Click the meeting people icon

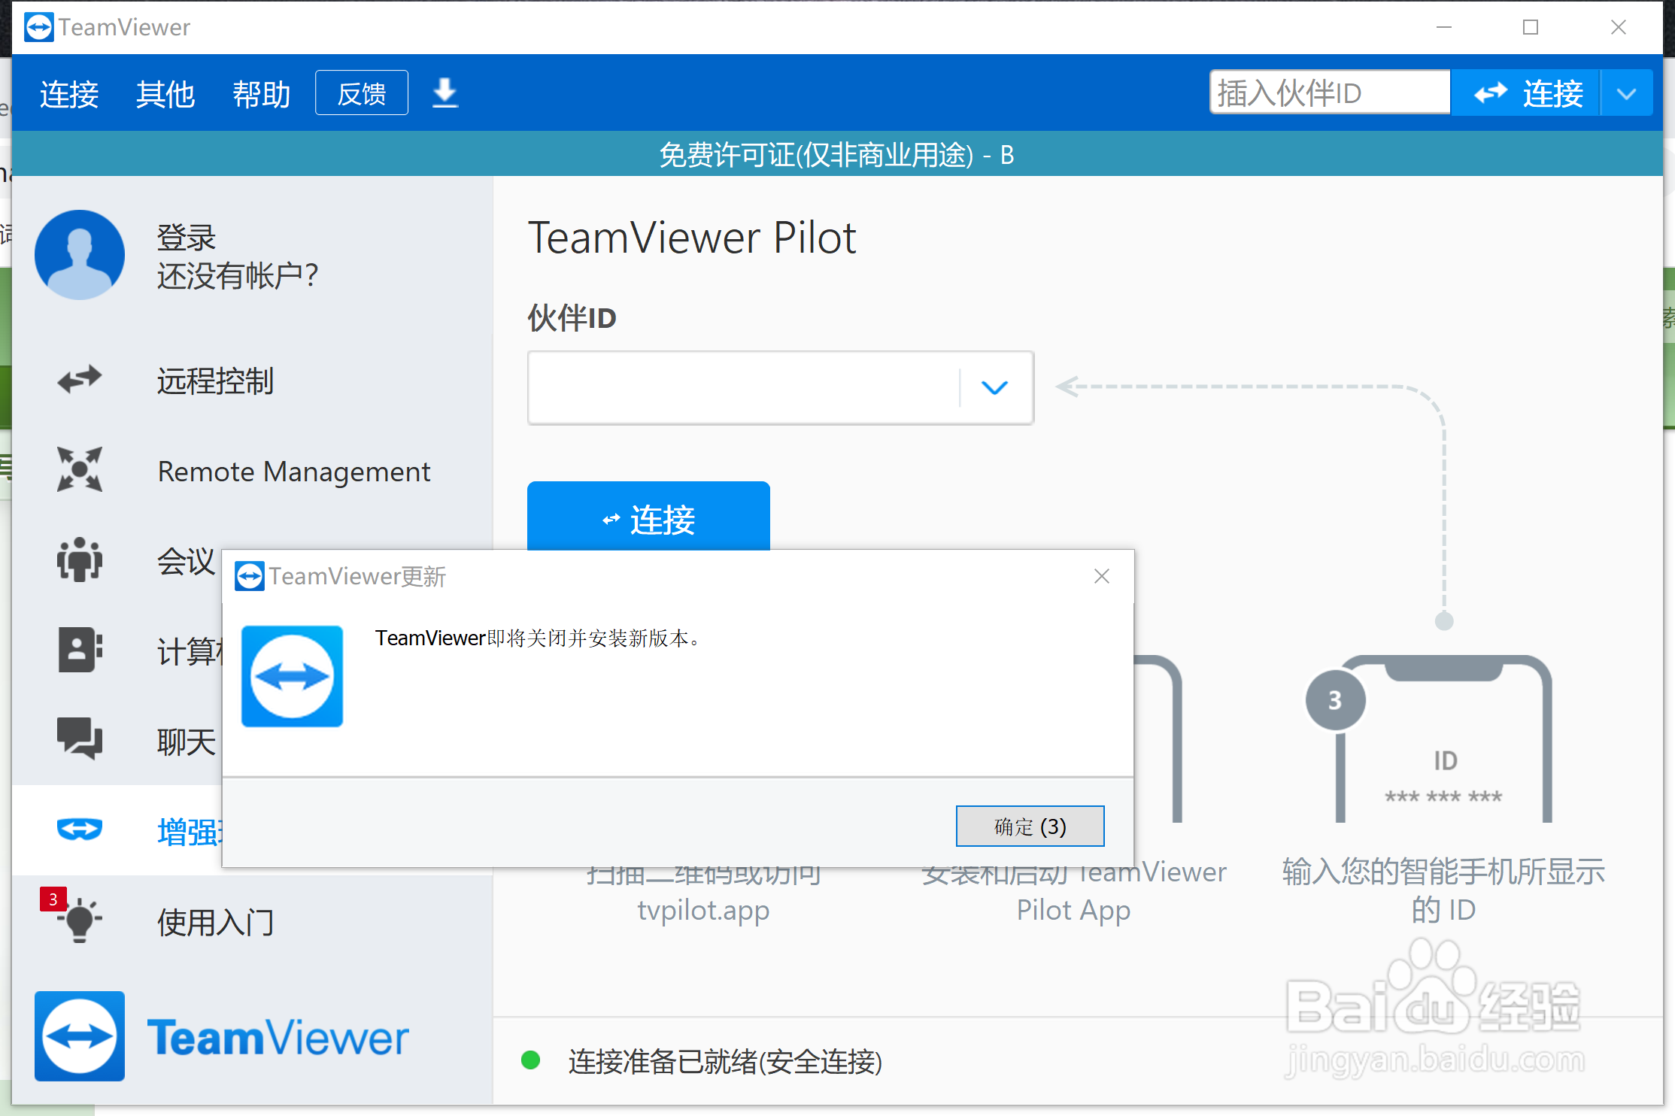pos(80,560)
